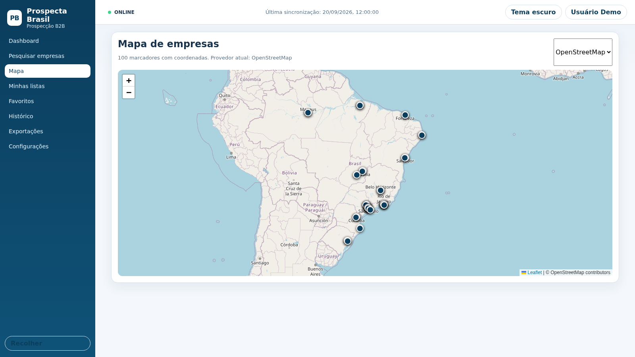Click the 100 marcadores subtitle text
The width and height of the screenshot is (635, 357).
[205, 58]
